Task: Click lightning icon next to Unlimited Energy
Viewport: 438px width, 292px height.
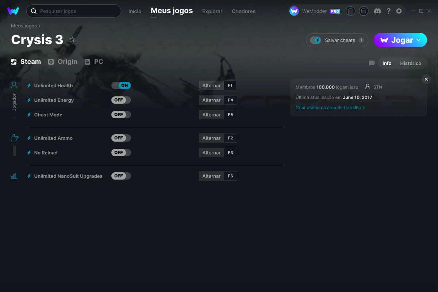Action: (29, 100)
